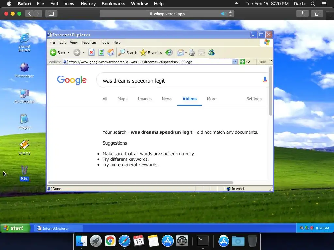Viewport: 334px width, 250px height.
Task: Open the IE Help menu
Action: (117, 42)
